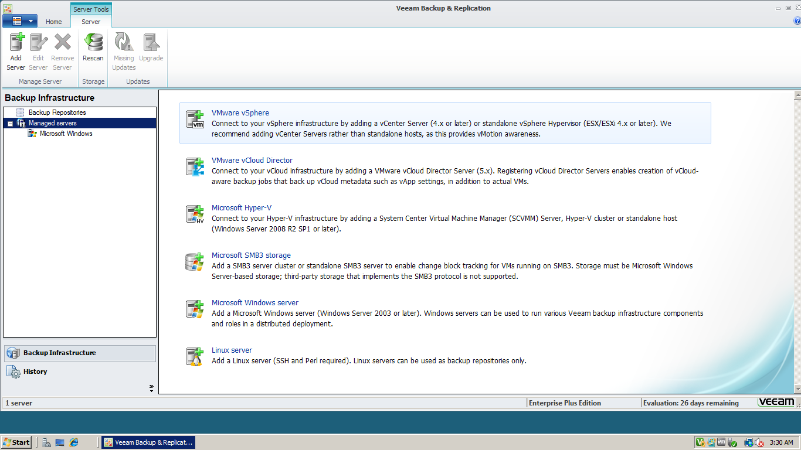This screenshot has height=450, width=801.
Task: Click the Microsoft Windows server link
Action: (x=255, y=302)
